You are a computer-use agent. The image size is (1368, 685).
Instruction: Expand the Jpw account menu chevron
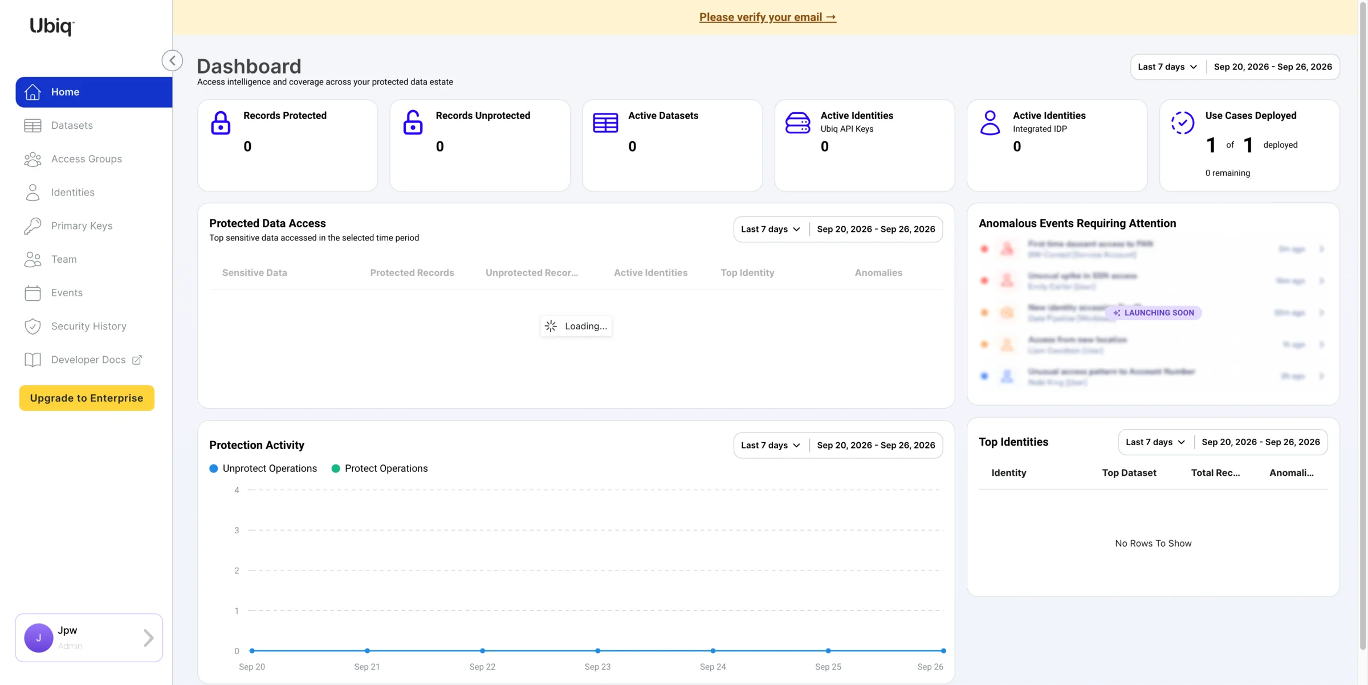(148, 638)
